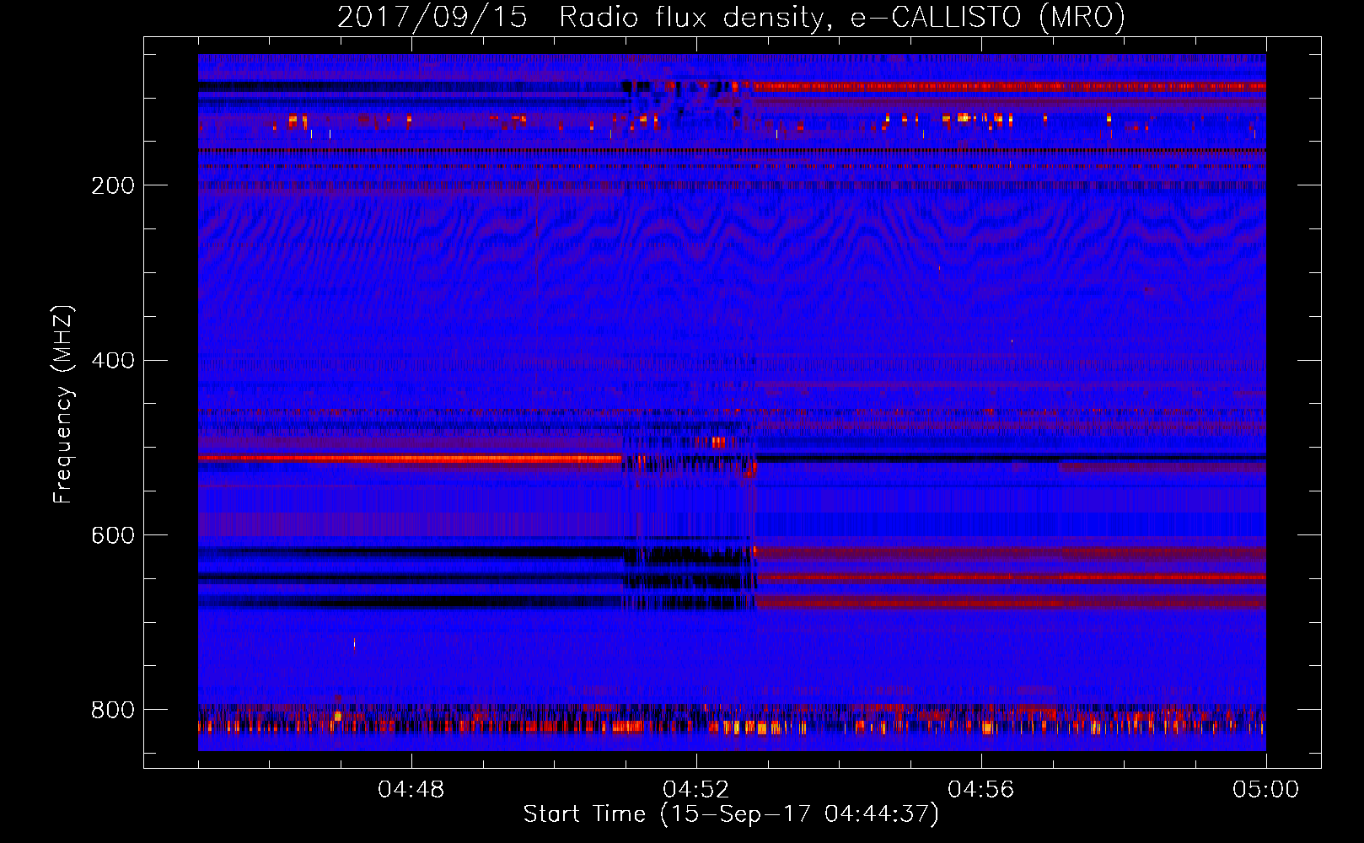Click the 04:48 time tick label
This screenshot has width=1364, height=843.
point(411,790)
